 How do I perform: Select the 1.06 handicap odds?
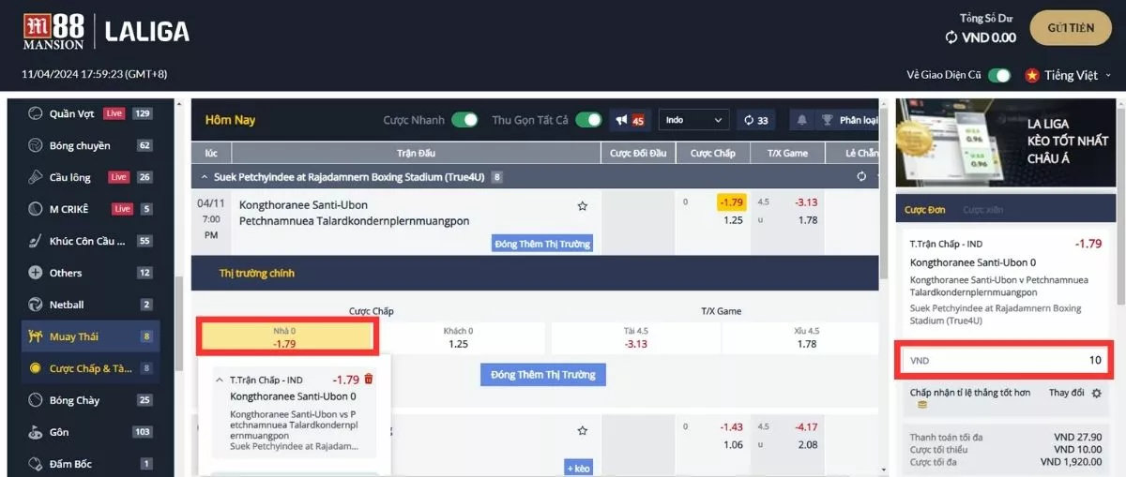click(733, 444)
